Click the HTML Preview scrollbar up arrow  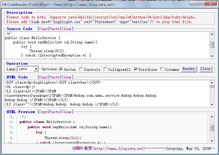(x=212, y=117)
